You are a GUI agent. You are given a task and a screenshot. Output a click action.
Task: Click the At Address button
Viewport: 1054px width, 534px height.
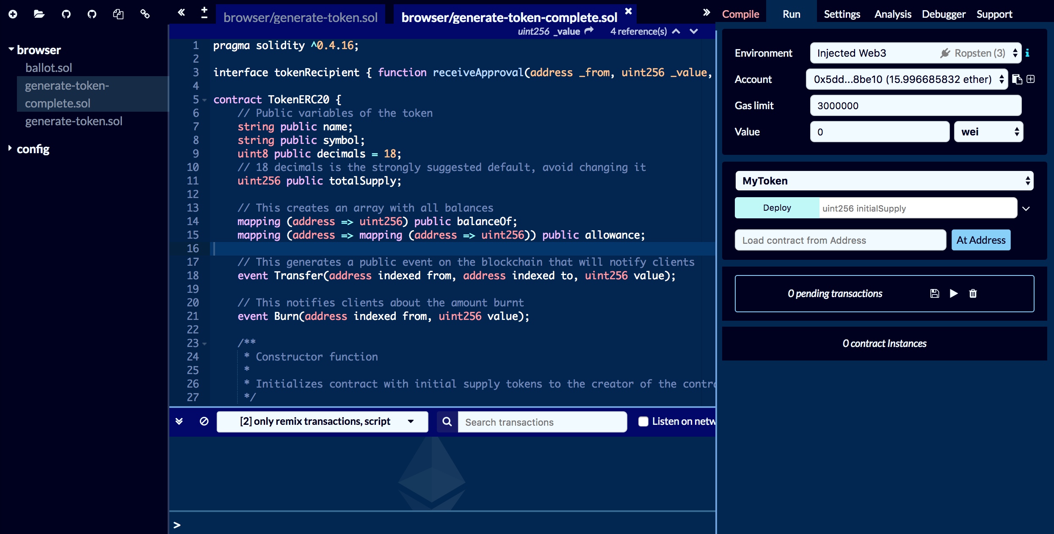[x=980, y=240]
